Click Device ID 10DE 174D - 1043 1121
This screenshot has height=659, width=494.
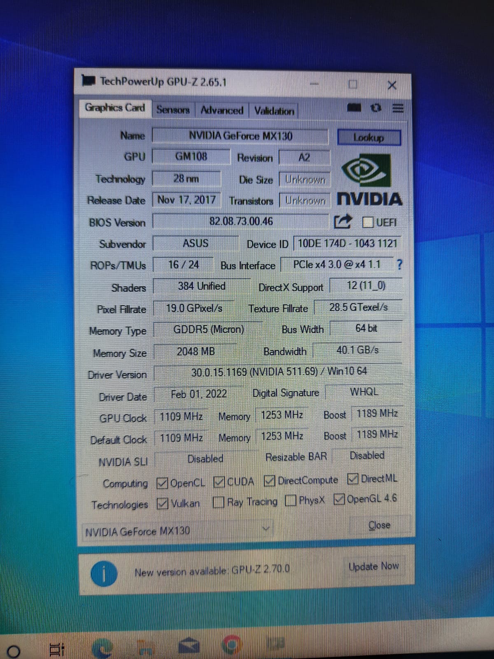click(x=347, y=243)
